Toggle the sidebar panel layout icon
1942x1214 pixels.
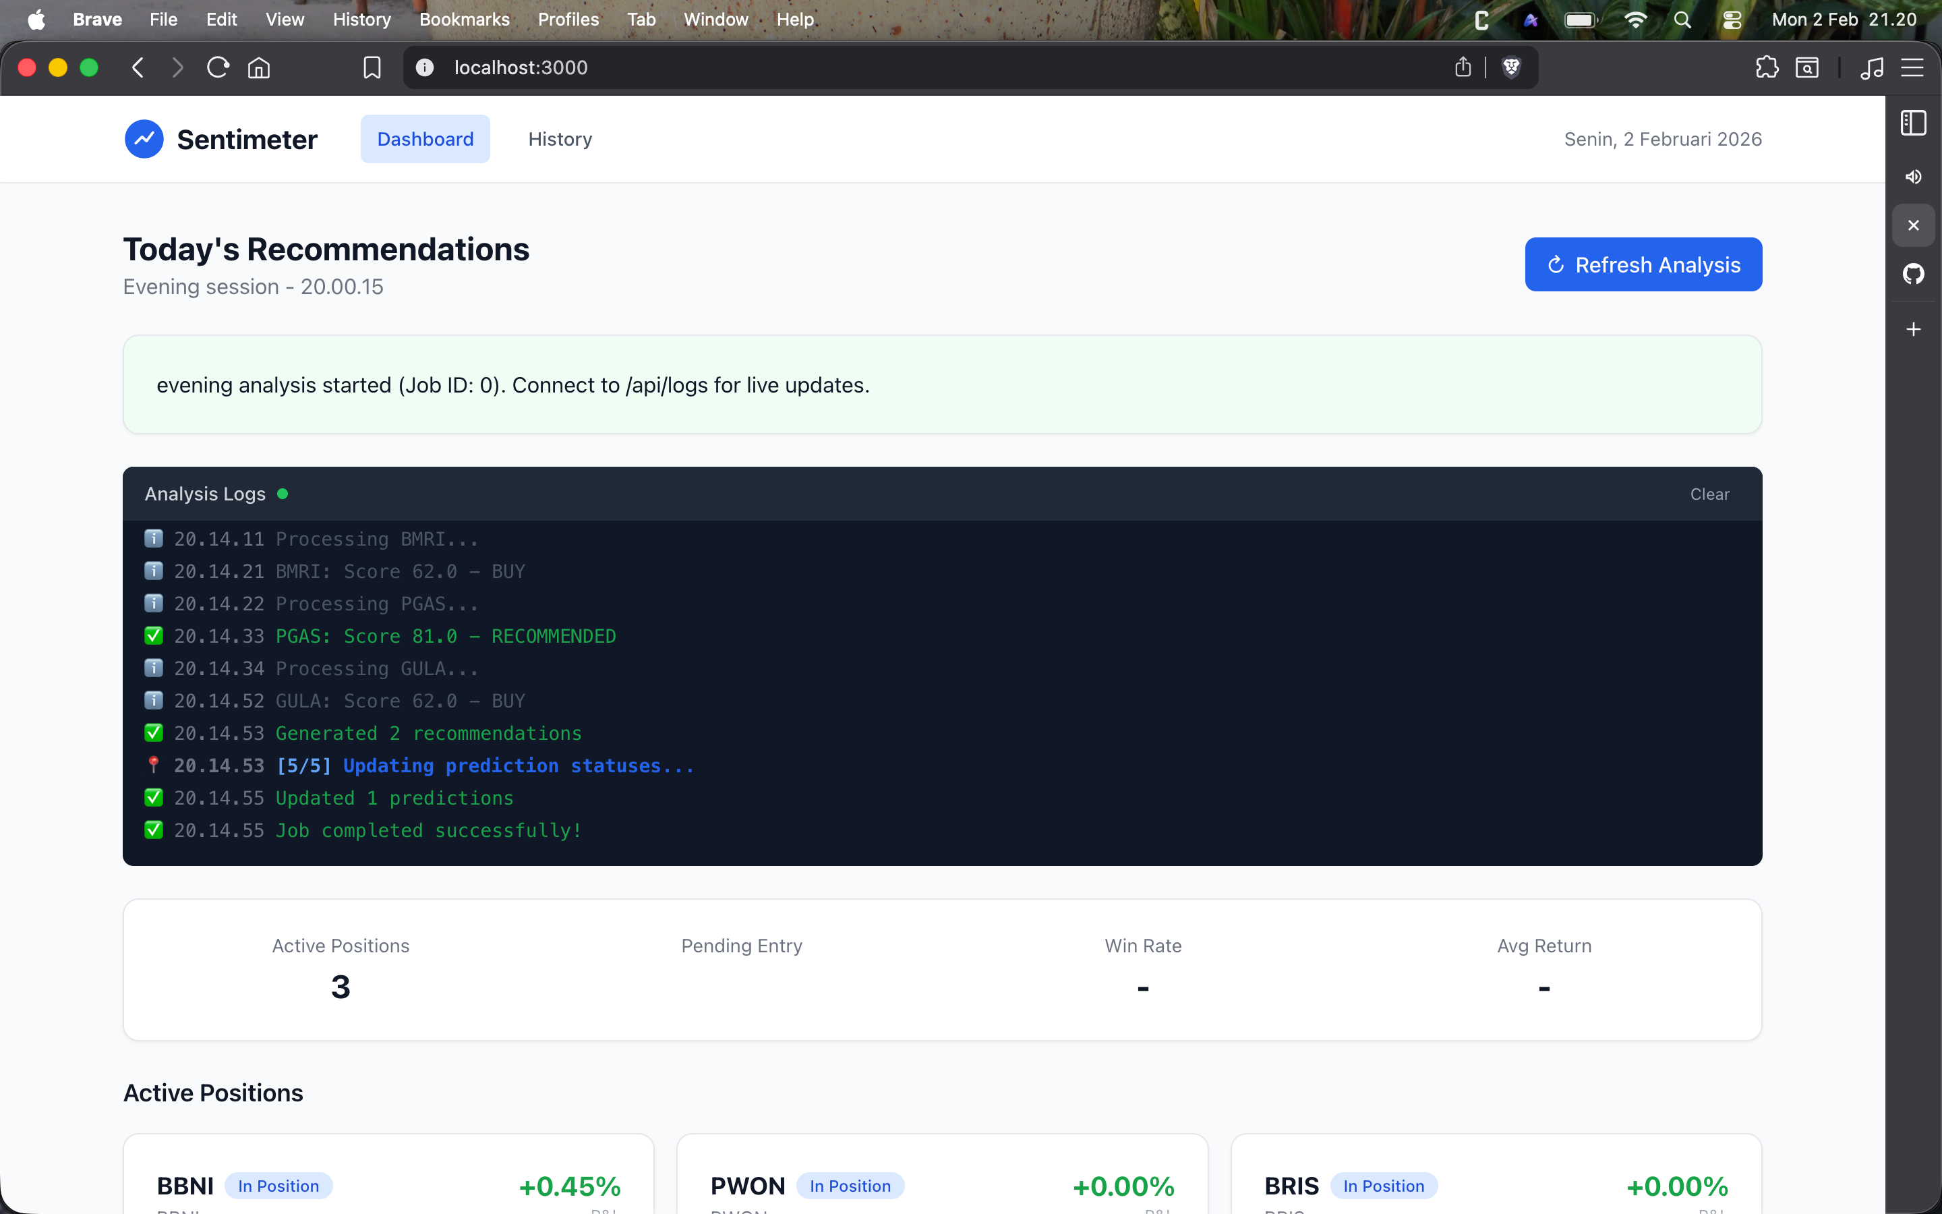point(1913,123)
